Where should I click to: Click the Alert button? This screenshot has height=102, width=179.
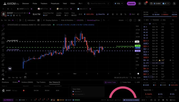[x=132, y=14]
